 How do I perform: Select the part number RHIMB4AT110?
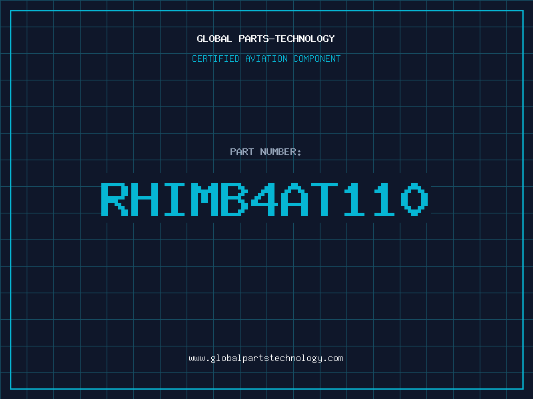click(x=265, y=199)
